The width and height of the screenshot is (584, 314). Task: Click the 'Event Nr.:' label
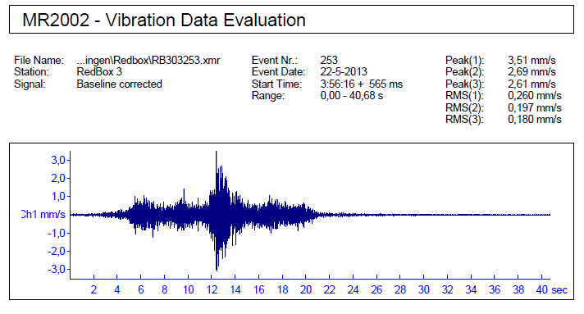pyautogui.click(x=275, y=60)
